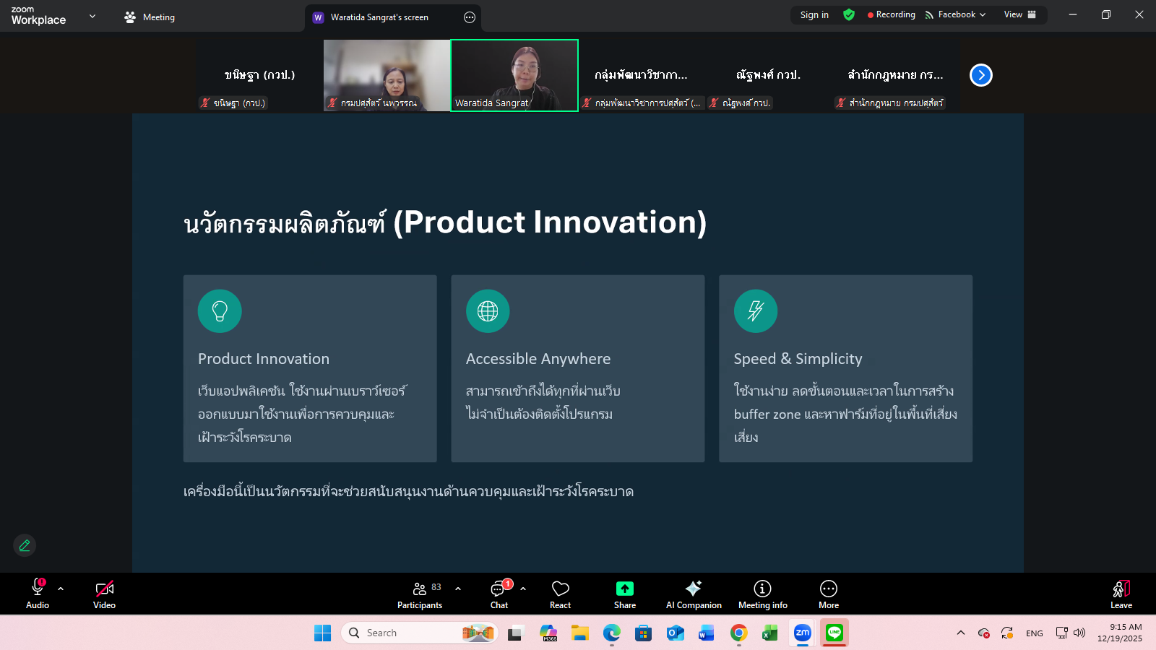This screenshot has height=650, width=1156.
Task: Click the encryption shield icon
Action: point(849,14)
